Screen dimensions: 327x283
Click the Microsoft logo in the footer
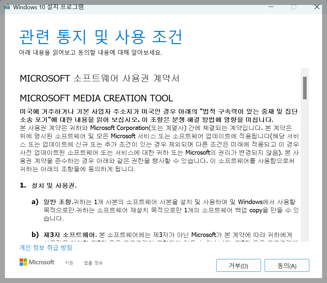coord(37,262)
